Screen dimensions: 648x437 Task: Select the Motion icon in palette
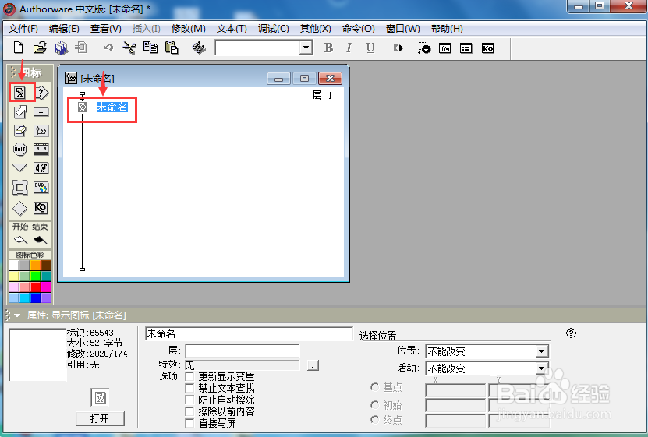pos(19,112)
